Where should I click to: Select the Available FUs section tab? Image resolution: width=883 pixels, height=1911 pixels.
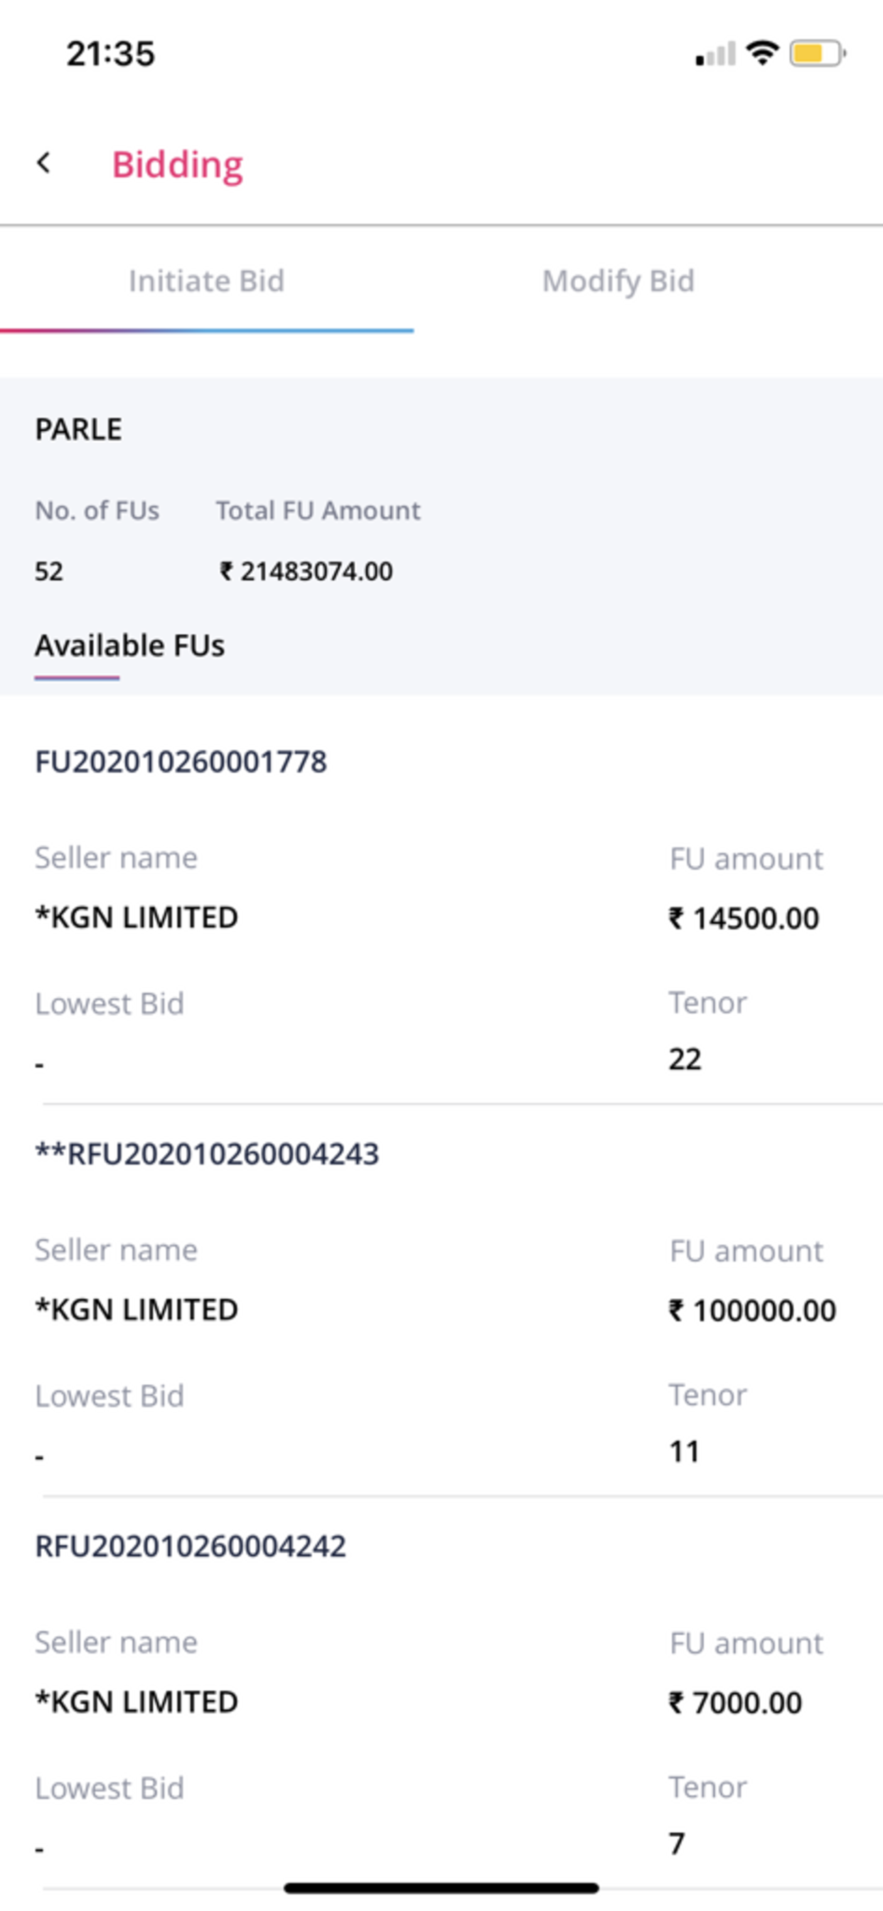pyautogui.click(x=130, y=646)
